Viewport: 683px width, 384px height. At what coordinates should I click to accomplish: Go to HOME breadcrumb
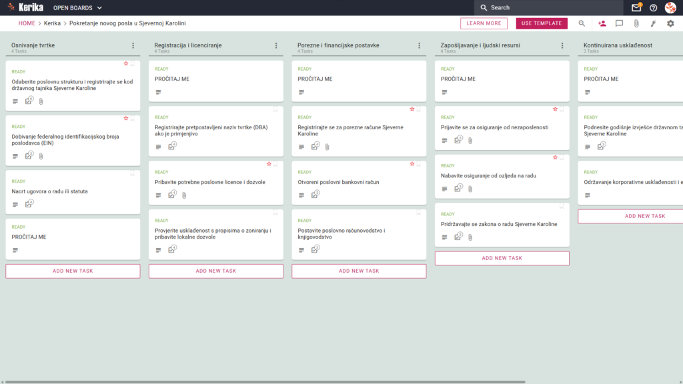tap(27, 23)
